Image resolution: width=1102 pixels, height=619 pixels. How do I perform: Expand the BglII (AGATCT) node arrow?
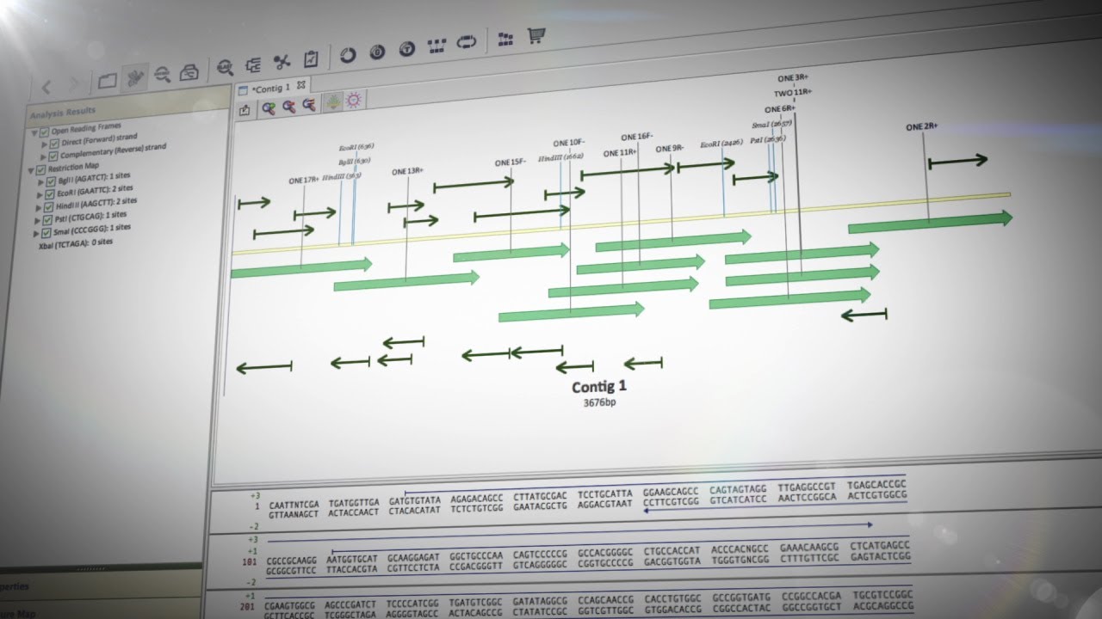pyautogui.click(x=40, y=183)
